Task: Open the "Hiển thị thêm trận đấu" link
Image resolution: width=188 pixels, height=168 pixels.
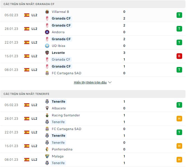Action: point(90,83)
